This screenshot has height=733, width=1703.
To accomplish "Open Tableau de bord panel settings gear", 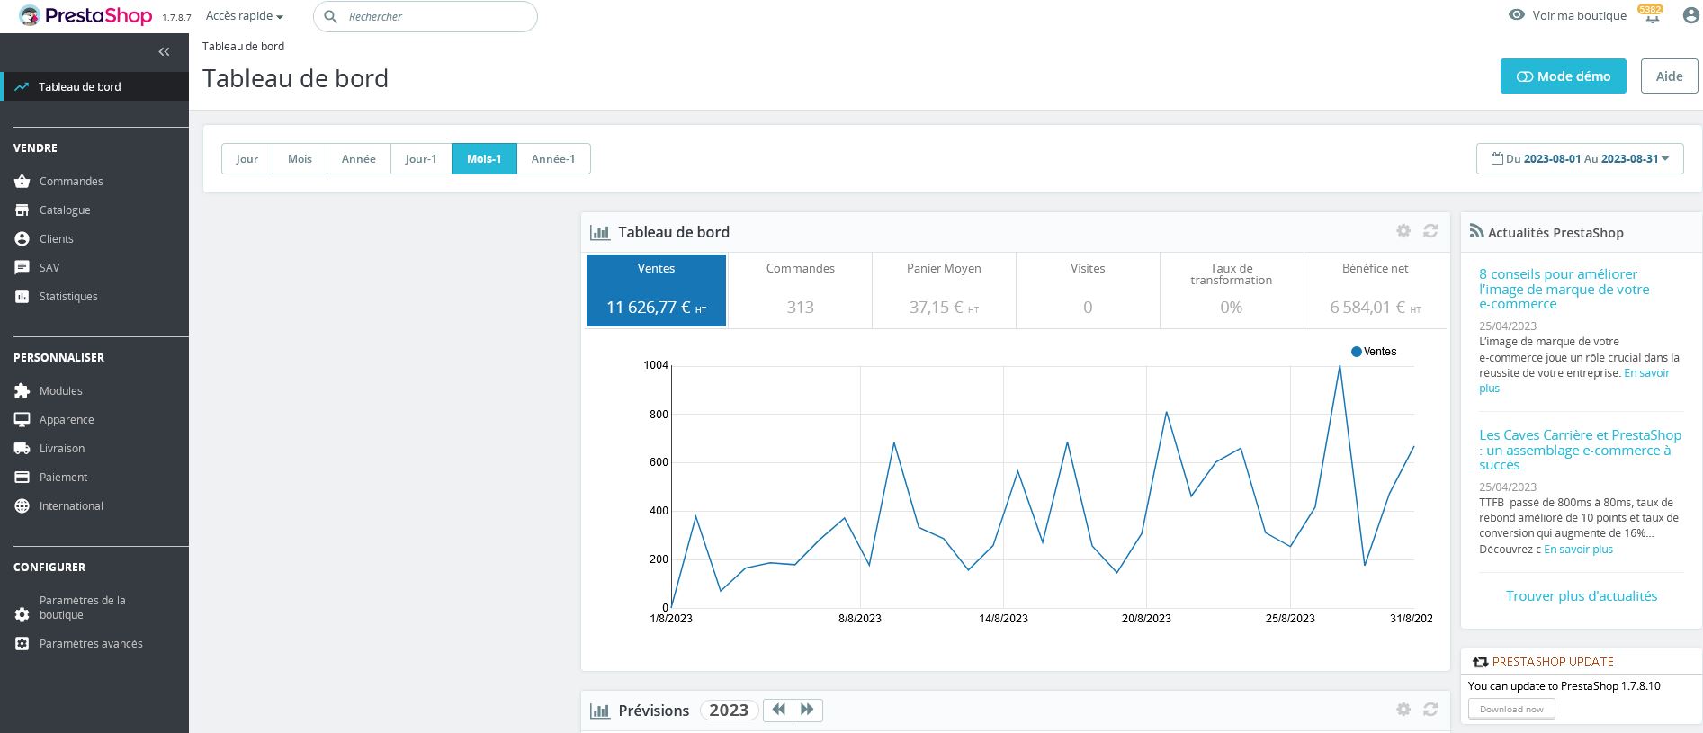I will 1403,231.
